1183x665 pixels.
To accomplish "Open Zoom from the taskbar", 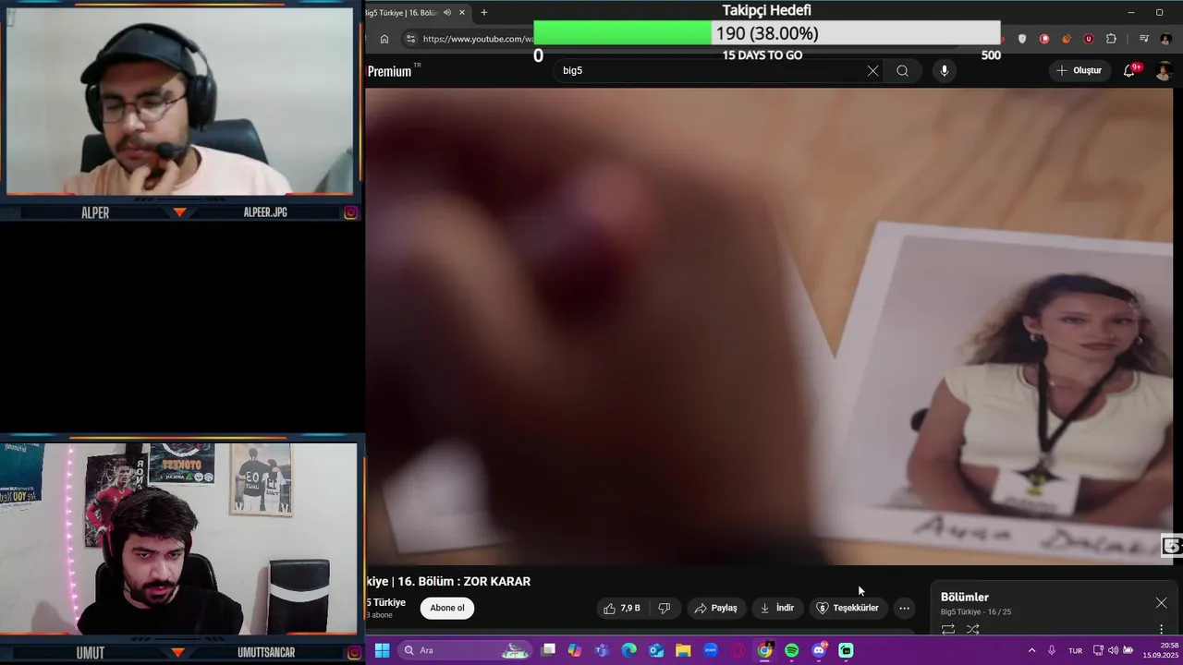I will (711, 650).
